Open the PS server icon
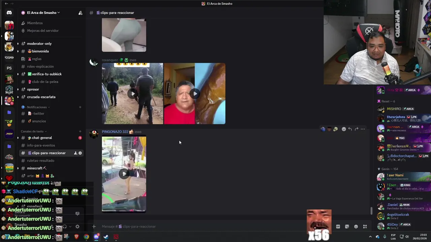 (9, 68)
